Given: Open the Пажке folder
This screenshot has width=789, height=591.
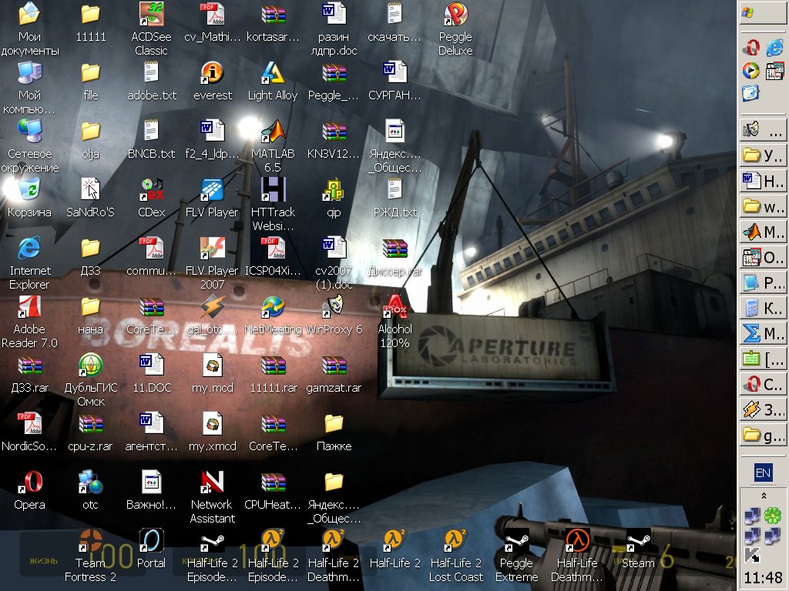Looking at the screenshot, I should coord(334,424).
